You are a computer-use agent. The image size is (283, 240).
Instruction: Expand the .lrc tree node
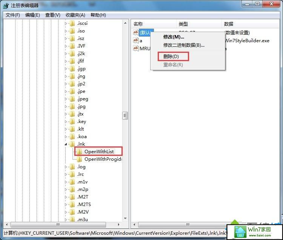pos(66,174)
